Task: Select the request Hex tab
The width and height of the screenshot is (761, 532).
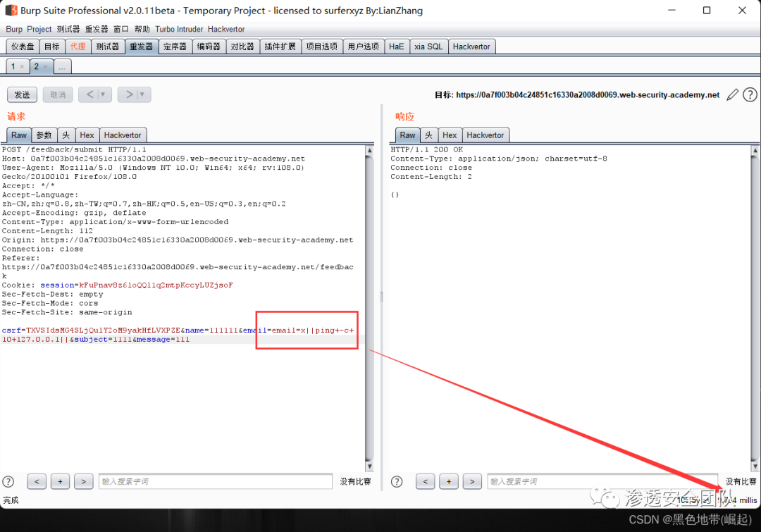Action: [x=87, y=135]
